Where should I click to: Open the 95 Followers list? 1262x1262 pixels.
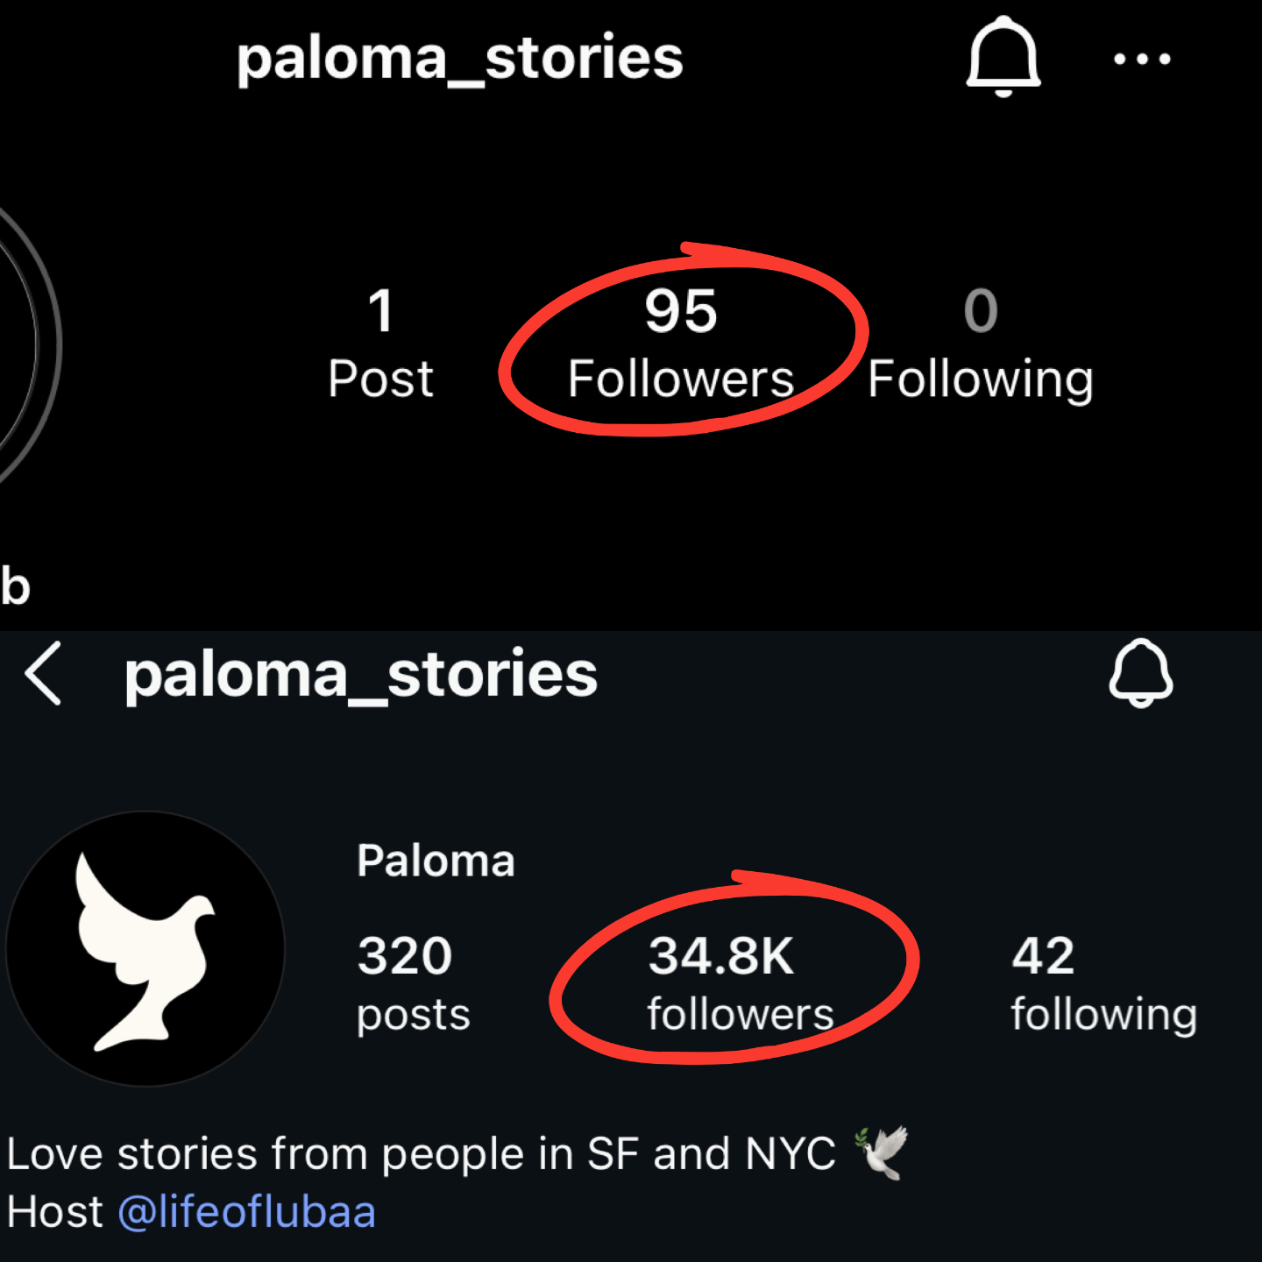[681, 344]
